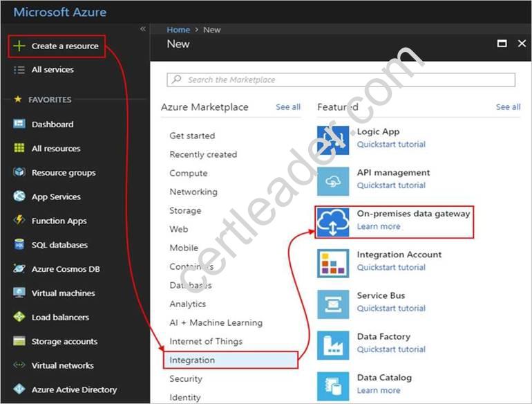The image size is (532, 404).
Task: Select the Data Catalog icon
Action: tap(333, 386)
